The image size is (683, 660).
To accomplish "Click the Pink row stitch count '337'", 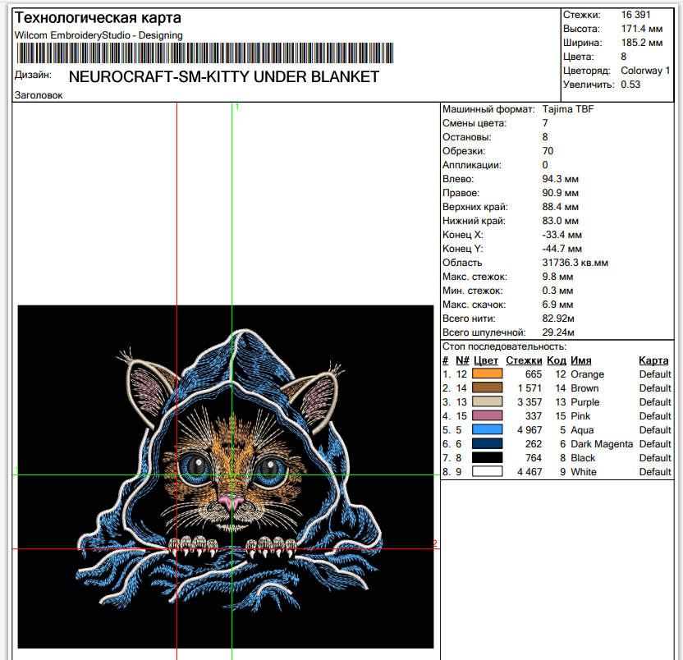I will [533, 416].
